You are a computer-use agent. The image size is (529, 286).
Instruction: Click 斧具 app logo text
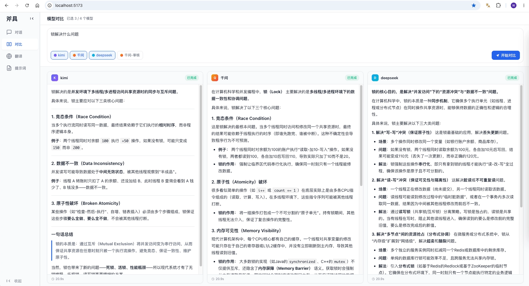tap(12, 19)
